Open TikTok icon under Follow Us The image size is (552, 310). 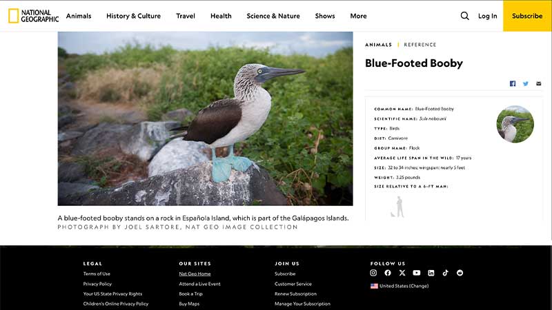pyautogui.click(x=445, y=273)
